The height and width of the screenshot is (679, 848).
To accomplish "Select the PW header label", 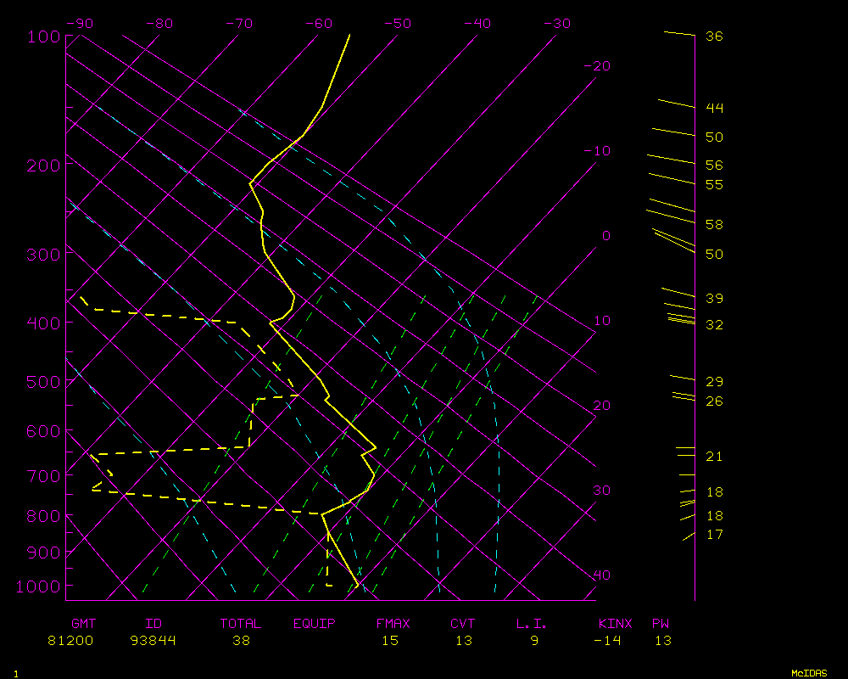I will pyautogui.click(x=660, y=624).
